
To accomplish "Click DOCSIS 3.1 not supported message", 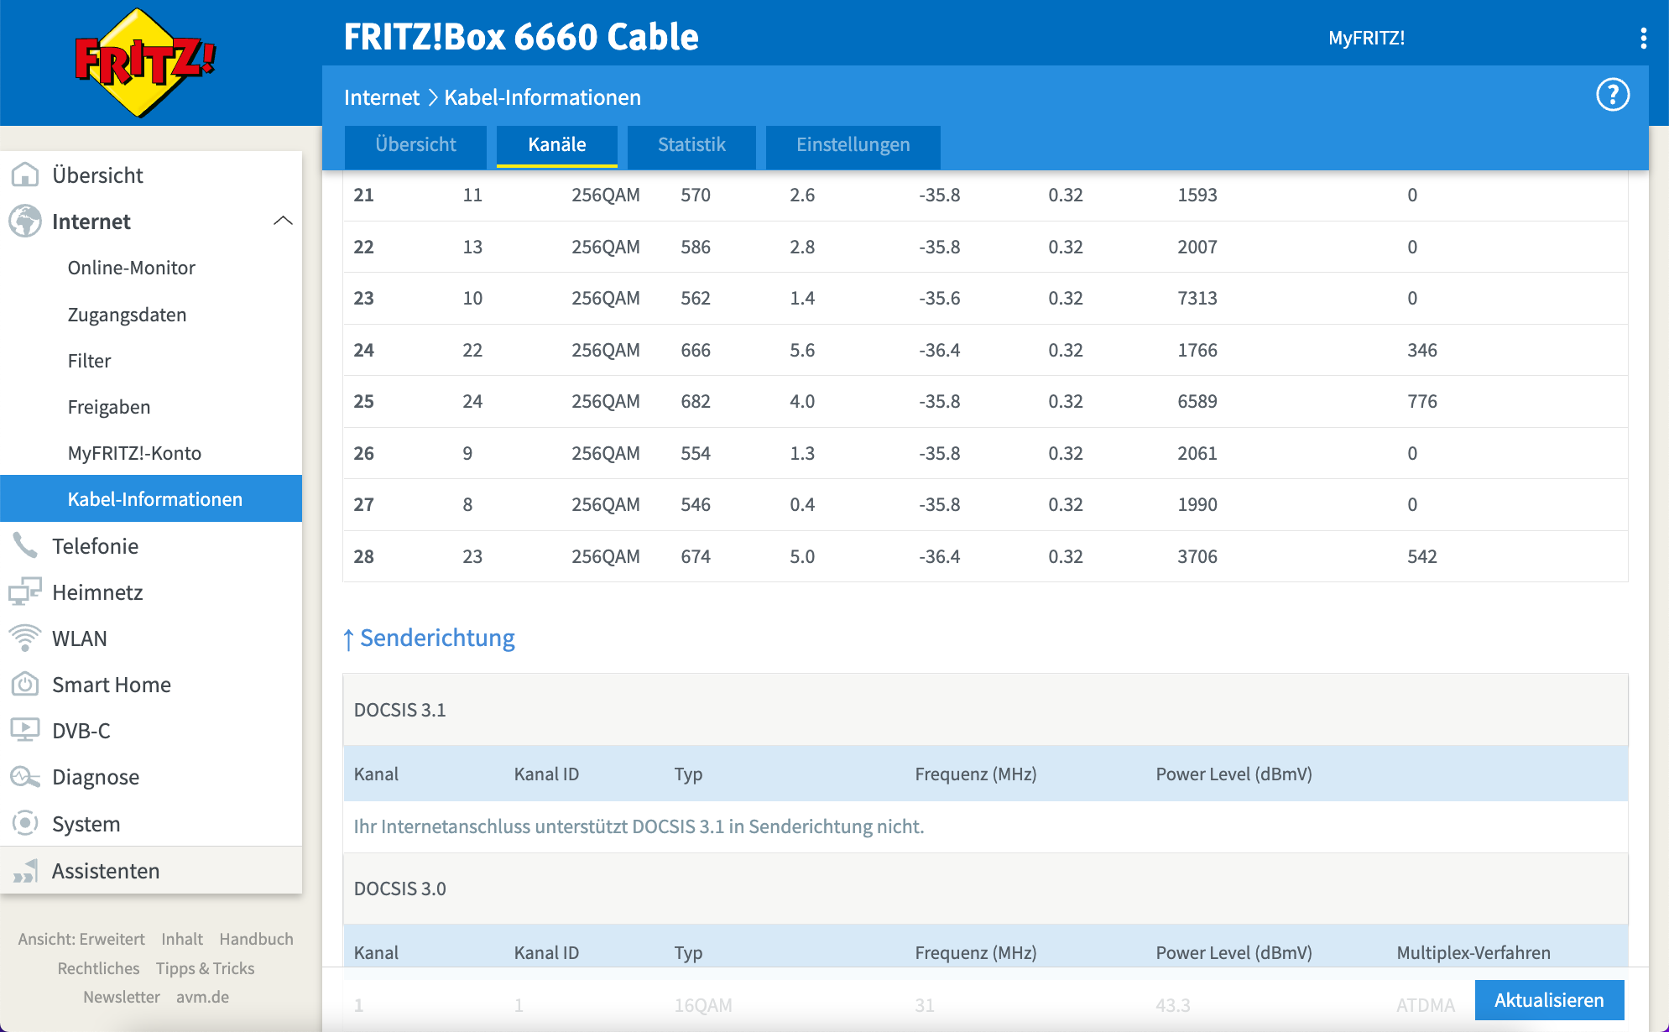I will click(x=639, y=826).
